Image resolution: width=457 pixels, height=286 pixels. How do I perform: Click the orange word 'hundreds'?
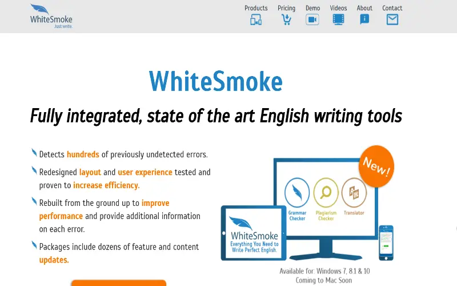pos(83,154)
